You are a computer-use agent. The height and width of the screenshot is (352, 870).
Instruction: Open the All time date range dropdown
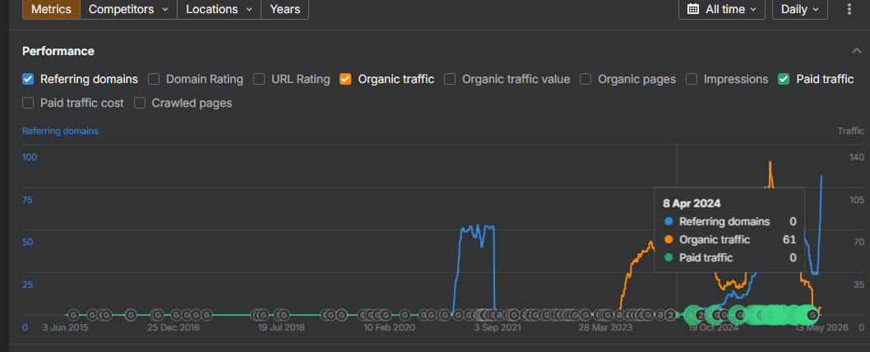point(721,9)
